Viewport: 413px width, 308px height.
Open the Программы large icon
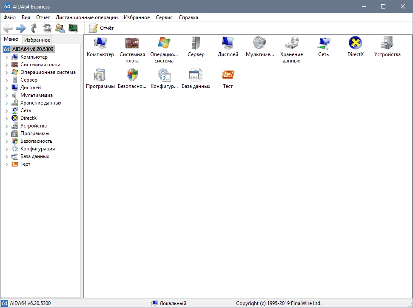point(100,79)
